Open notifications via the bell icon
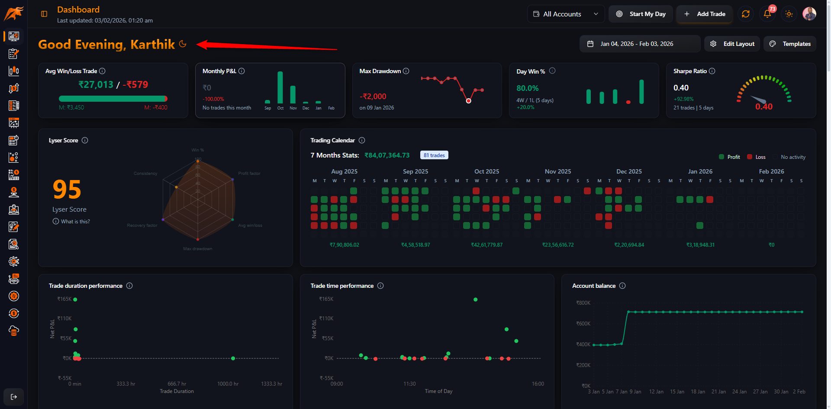Screen dimensions: 831x409 point(767,14)
